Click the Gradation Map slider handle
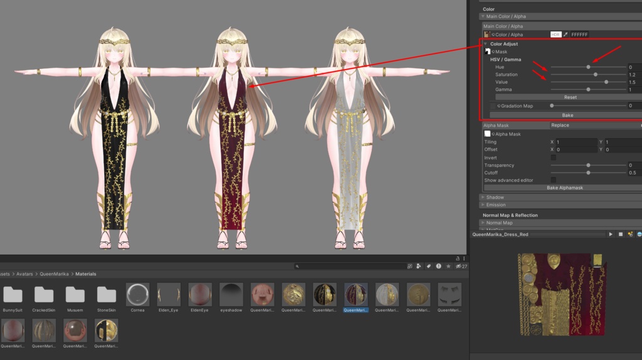The height and width of the screenshot is (360, 642). (552, 105)
